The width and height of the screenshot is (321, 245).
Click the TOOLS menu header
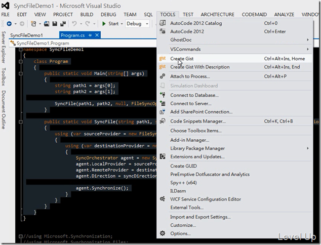[168, 15]
